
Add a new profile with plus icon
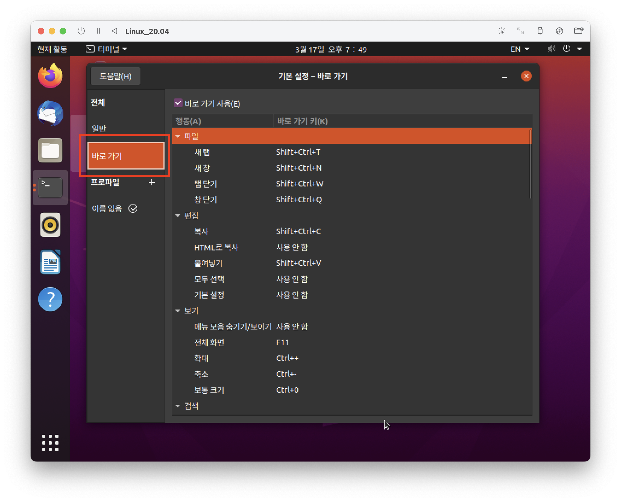coord(151,182)
